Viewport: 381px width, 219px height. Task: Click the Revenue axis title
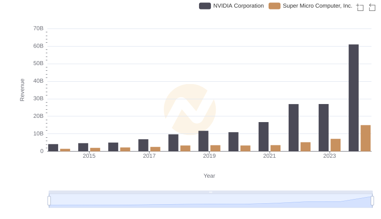tap(22, 90)
